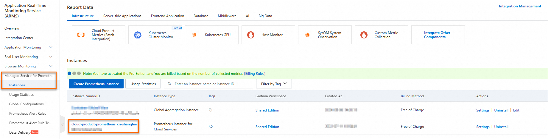Image resolution: width=548 pixels, height=139 pixels.
Task: Click the Create Prometheus Instance button
Action: pos(96,84)
